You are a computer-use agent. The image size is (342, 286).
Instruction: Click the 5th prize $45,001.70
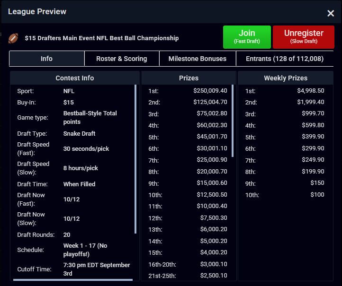click(212, 137)
